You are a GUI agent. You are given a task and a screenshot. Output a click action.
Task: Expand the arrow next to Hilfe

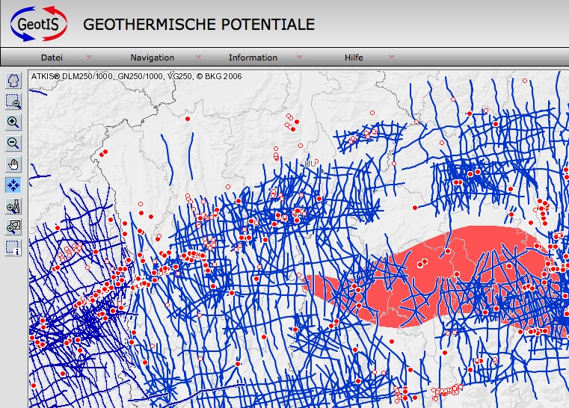pyautogui.click(x=391, y=57)
